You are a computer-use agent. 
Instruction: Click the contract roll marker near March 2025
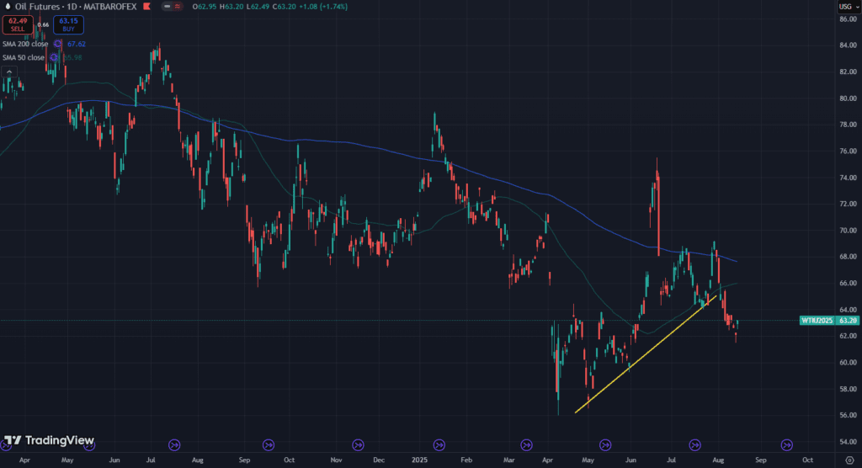pos(526,444)
